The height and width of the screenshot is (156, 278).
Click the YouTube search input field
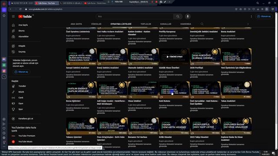click(134, 16)
